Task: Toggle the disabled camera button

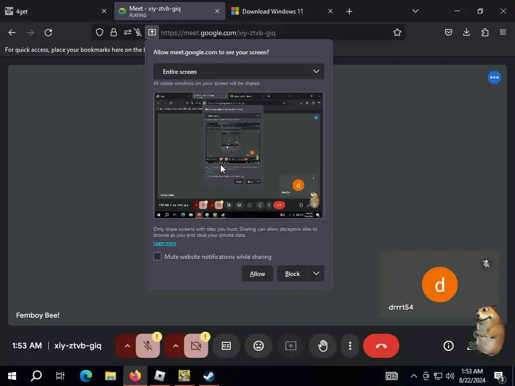Action: (x=196, y=346)
